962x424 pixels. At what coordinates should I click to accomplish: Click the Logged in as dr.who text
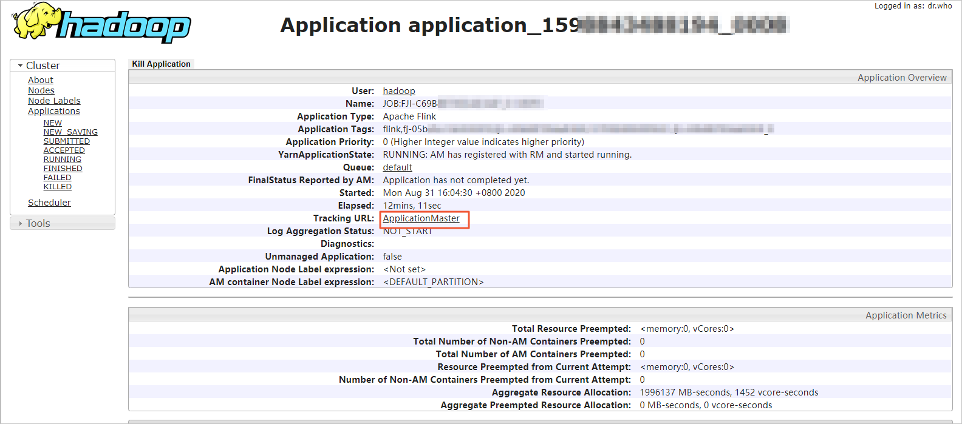[913, 6]
